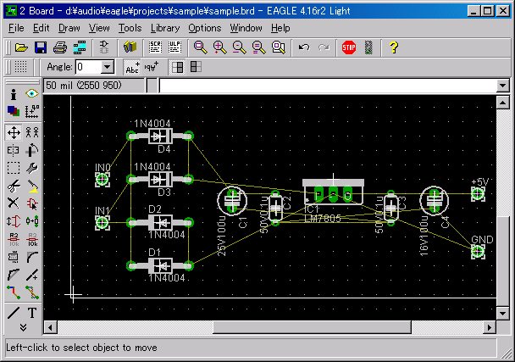
Task: Select the Wire line tool
Action: [14, 313]
